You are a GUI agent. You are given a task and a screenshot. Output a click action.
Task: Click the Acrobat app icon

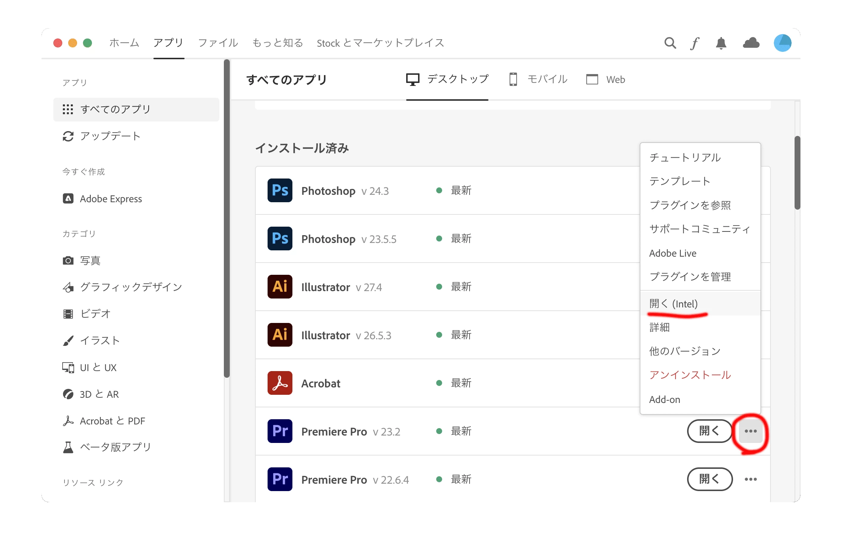280,383
